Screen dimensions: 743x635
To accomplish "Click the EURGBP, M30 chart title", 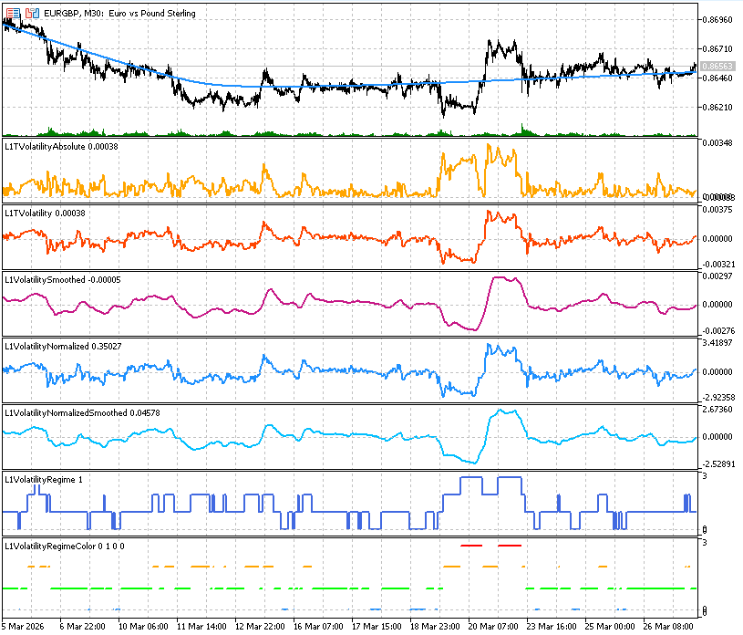I will pos(120,14).
